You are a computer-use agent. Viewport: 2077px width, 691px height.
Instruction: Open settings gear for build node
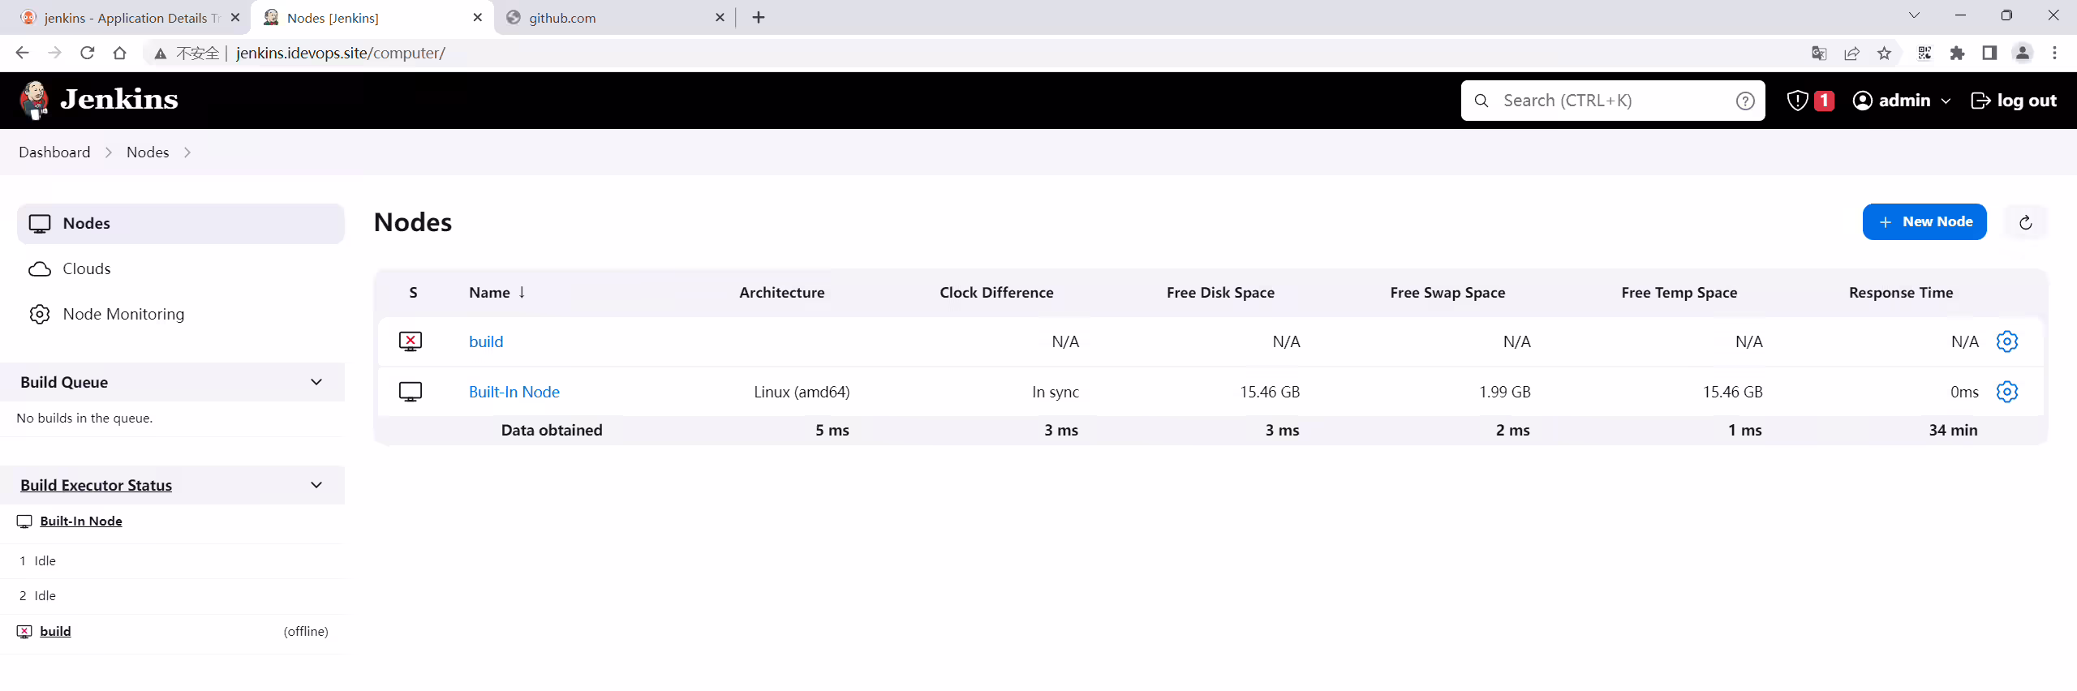click(2006, 341)
